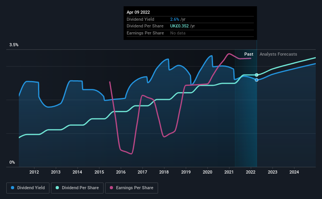Click the 2023 x-axis label

point(273,172)
